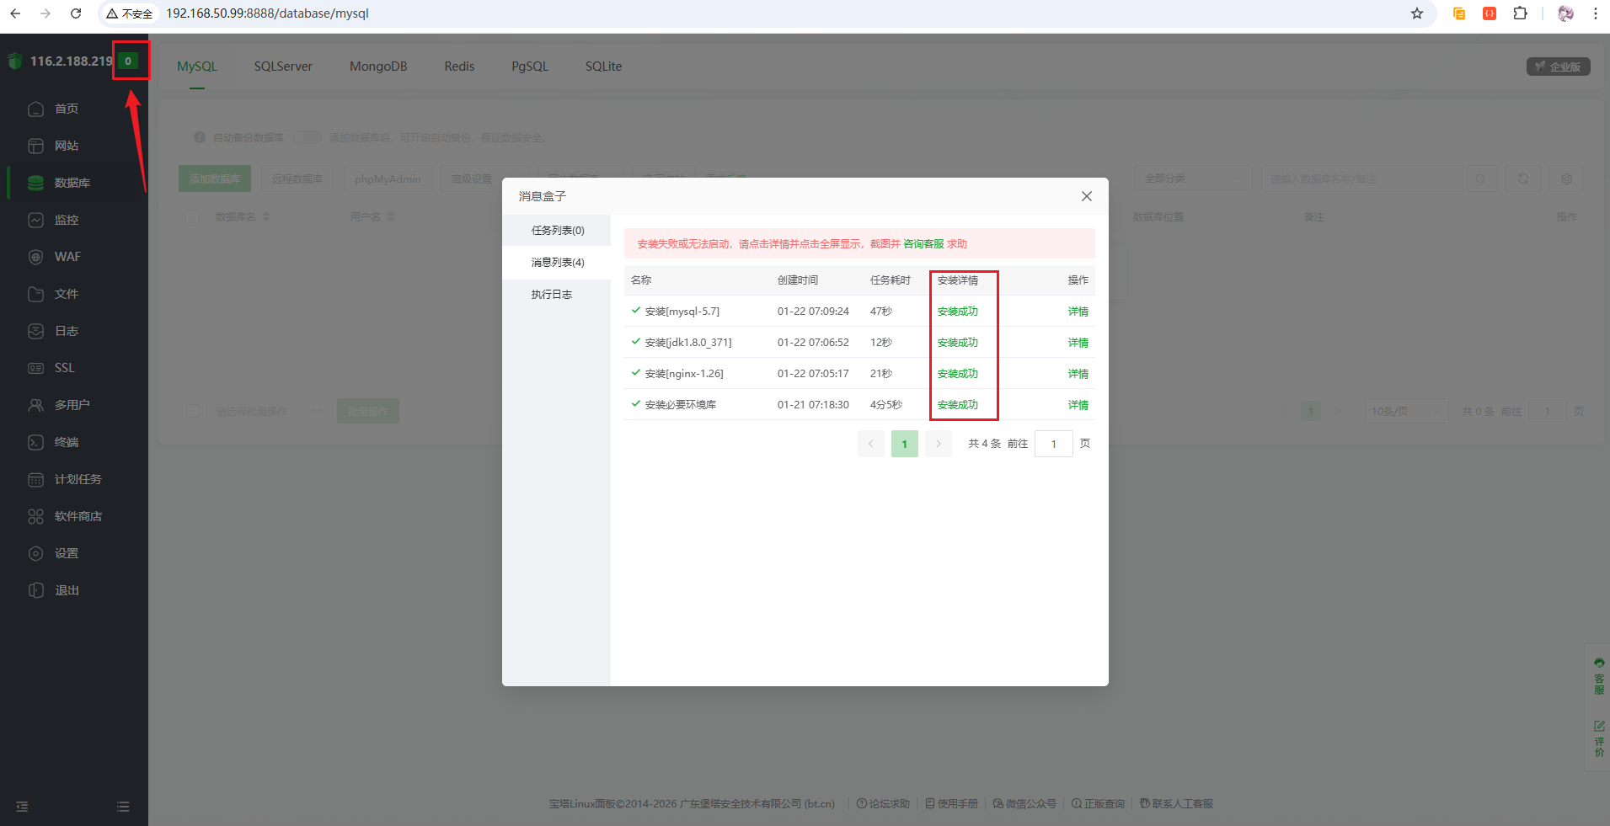Click the software store icon
This screenshot has height=826, width=1610.
pyautogui.click(x=35, y=516)
